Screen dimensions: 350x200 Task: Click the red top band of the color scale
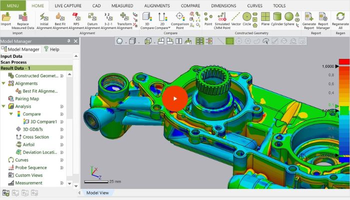point(344,61)
